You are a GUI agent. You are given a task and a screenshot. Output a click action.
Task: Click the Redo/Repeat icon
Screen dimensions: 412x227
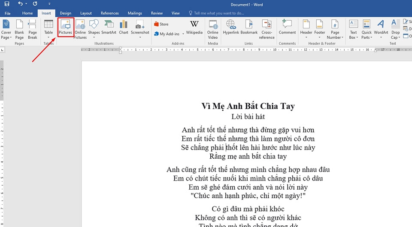click(35, 4)
